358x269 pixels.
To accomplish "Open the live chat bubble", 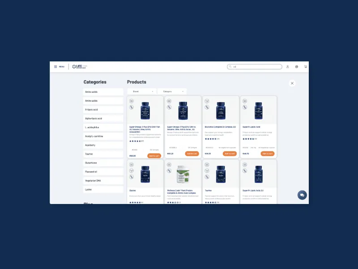I will tap(302, 195).
